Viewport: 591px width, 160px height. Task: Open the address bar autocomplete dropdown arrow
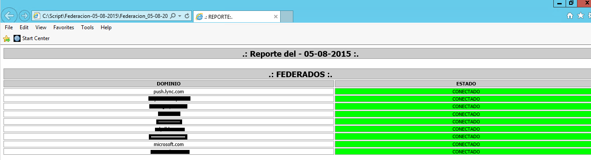tap(179, 16)
